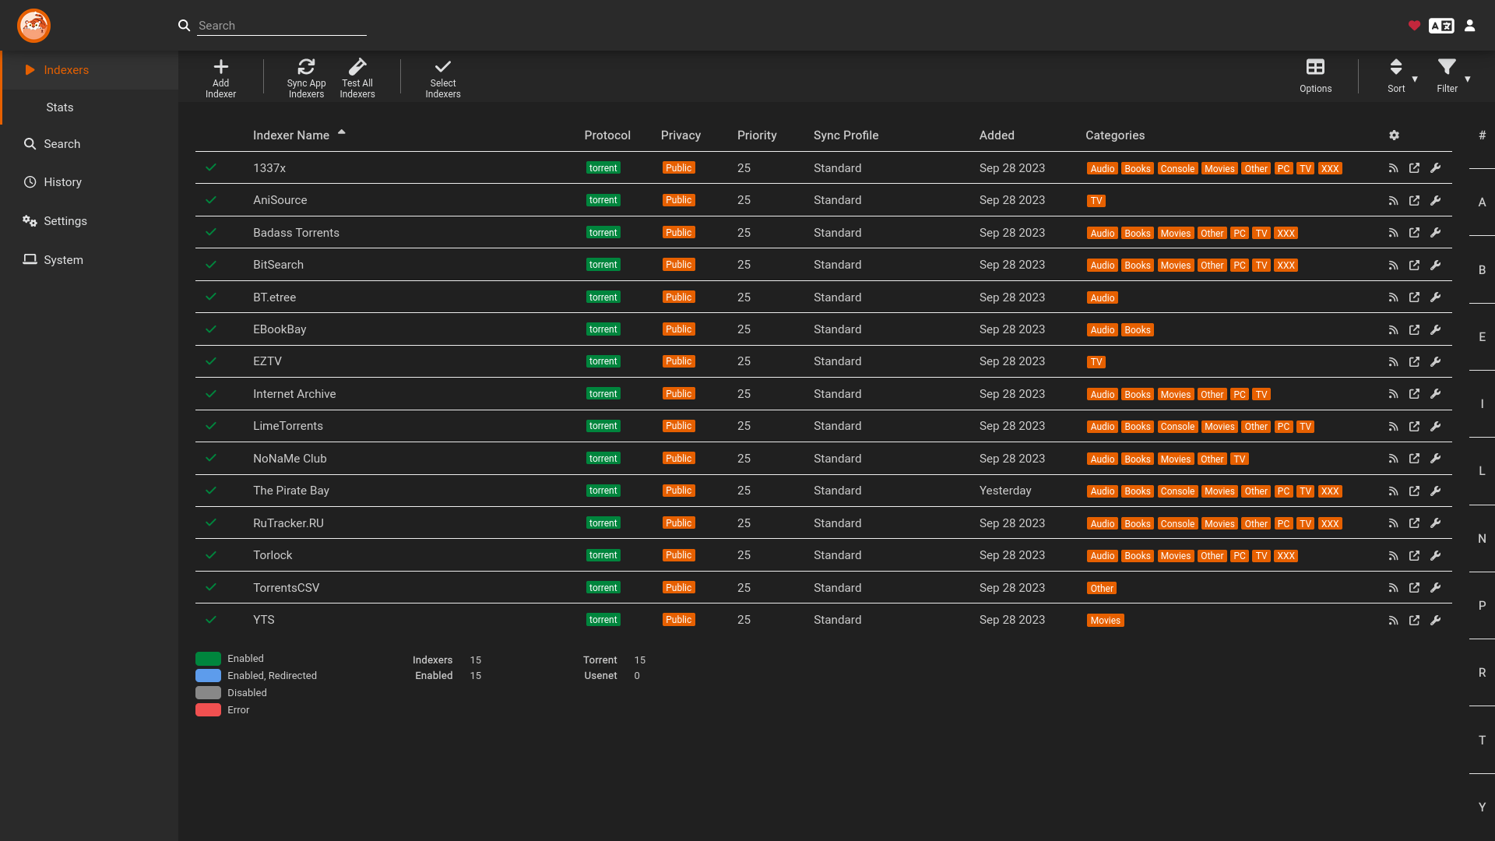Open Stats page in sidebar
The height and width of the screenshot is (841, 1495).
tap(90, 107)
